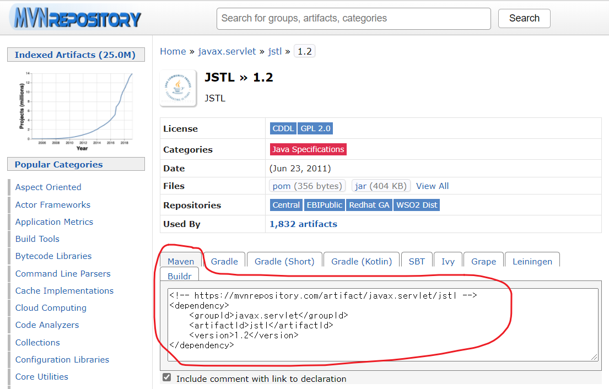Grab the dependency textarea's corner grip handle
The height and width of the screenshot is (389, 609).
[594, 357]
